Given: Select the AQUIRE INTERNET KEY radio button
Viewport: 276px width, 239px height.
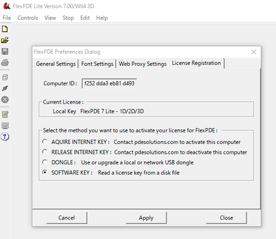Looking at the screenshot, I should pos(45,142).
